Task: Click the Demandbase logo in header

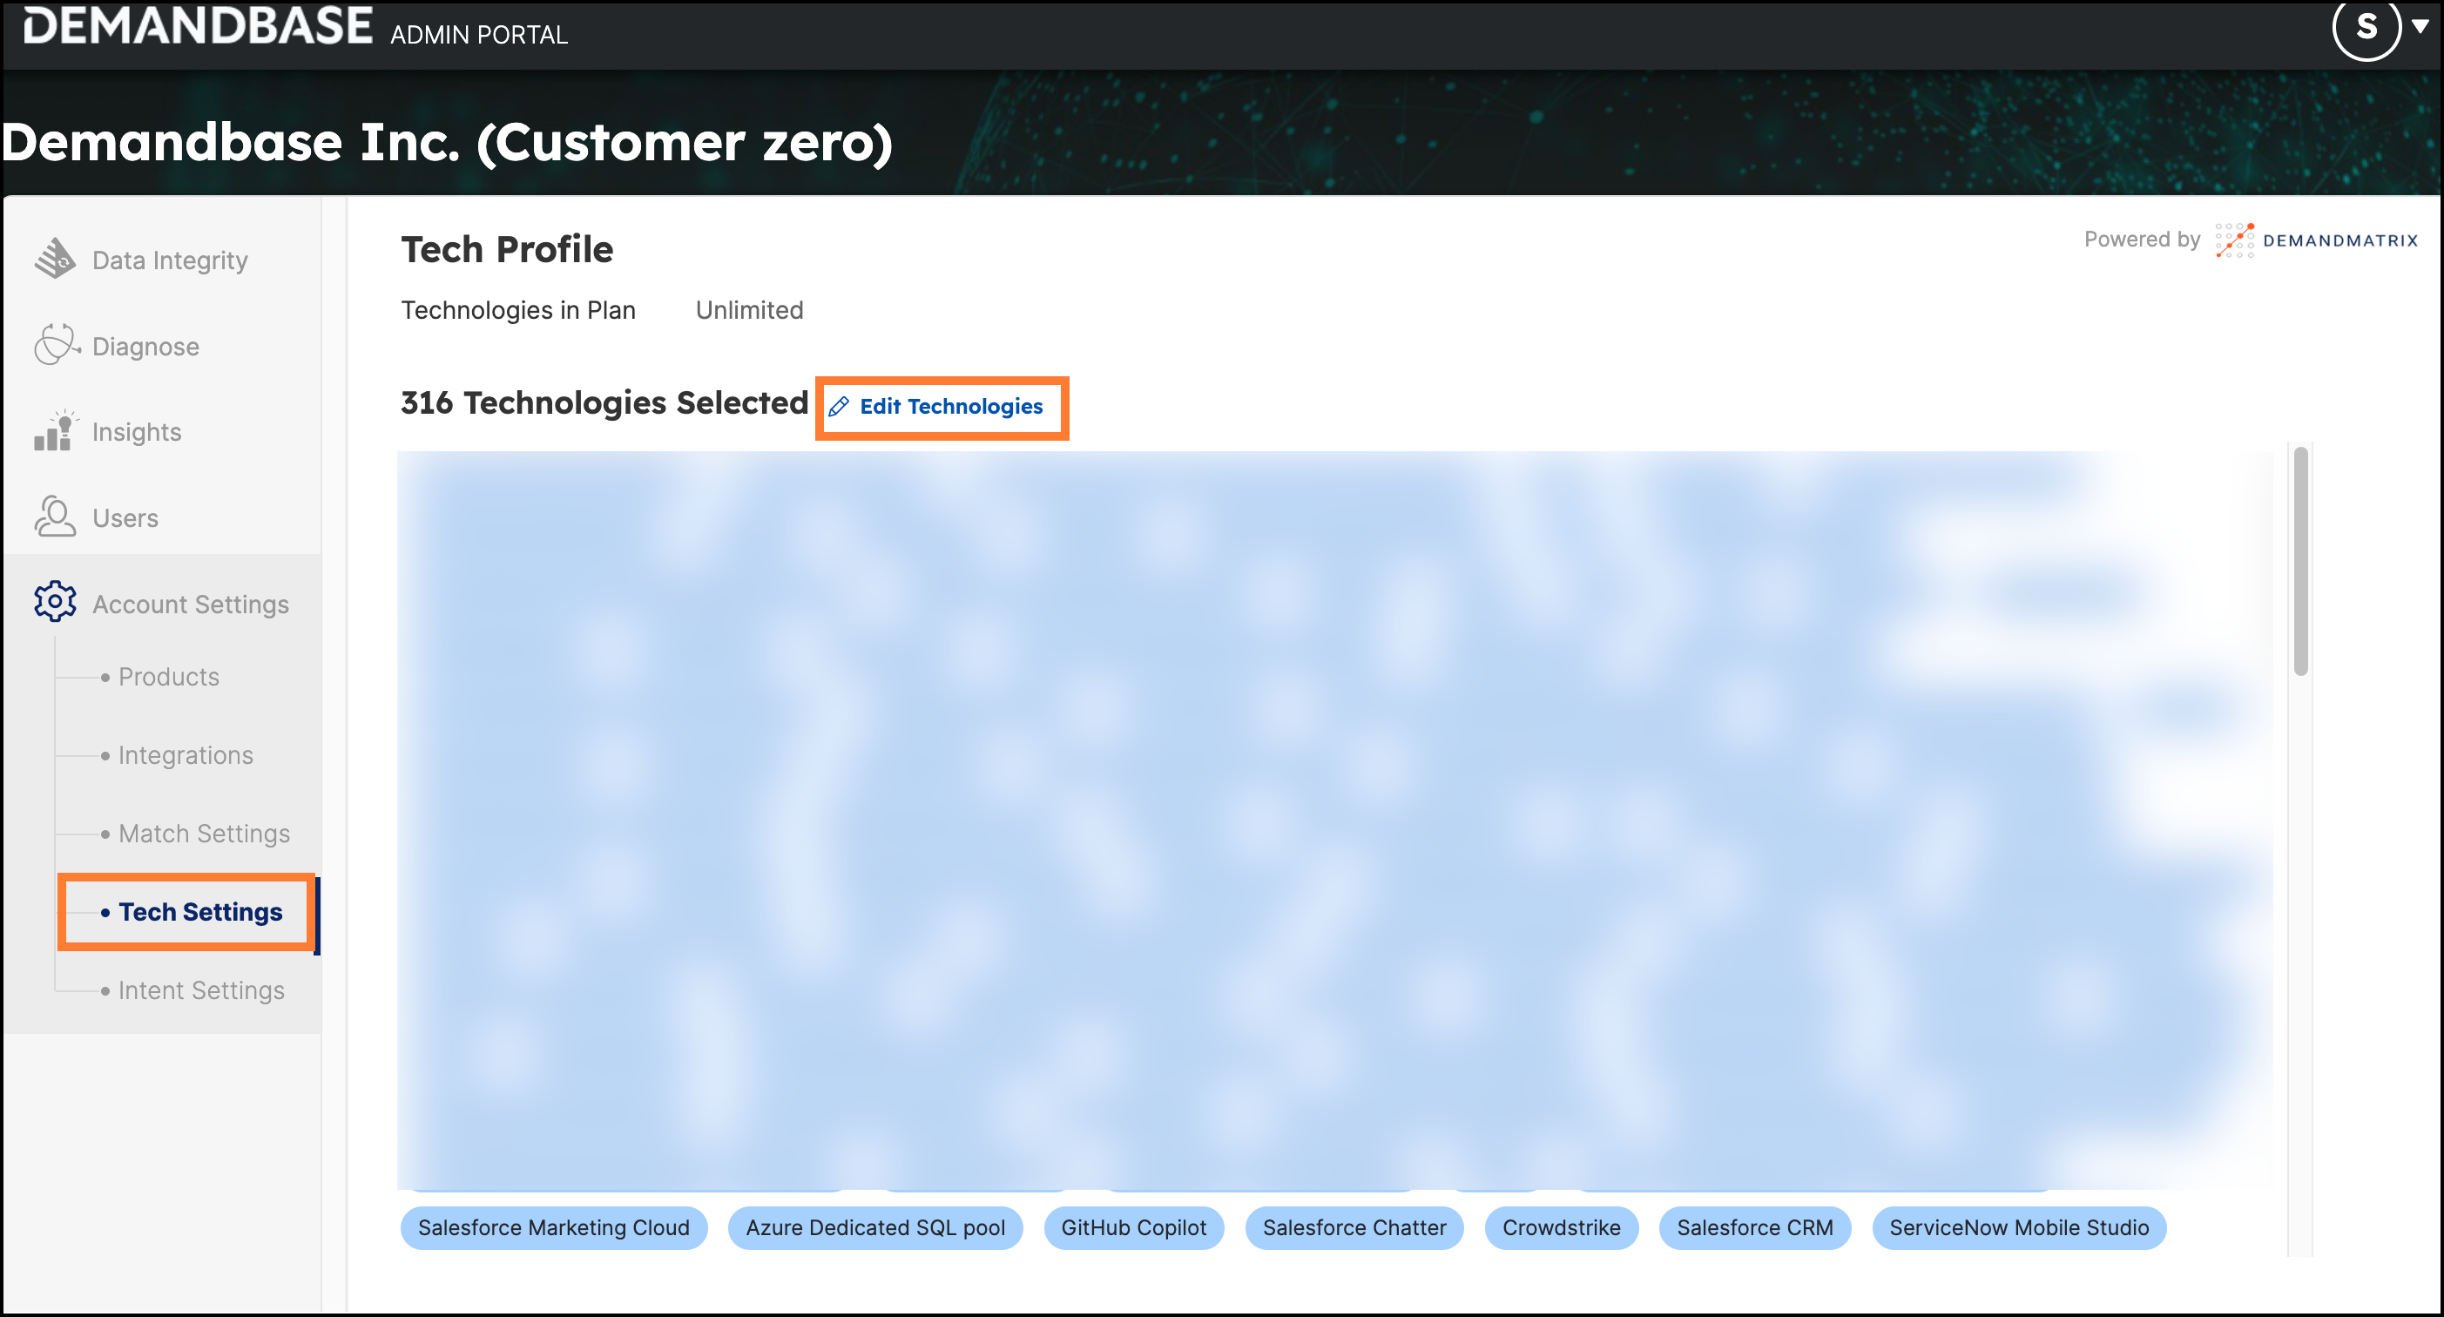Action: pyautogui.click(x=198, y=25)
